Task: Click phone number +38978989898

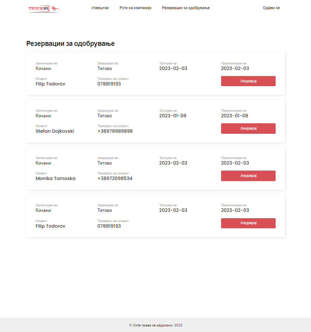Action: point(115,131)
